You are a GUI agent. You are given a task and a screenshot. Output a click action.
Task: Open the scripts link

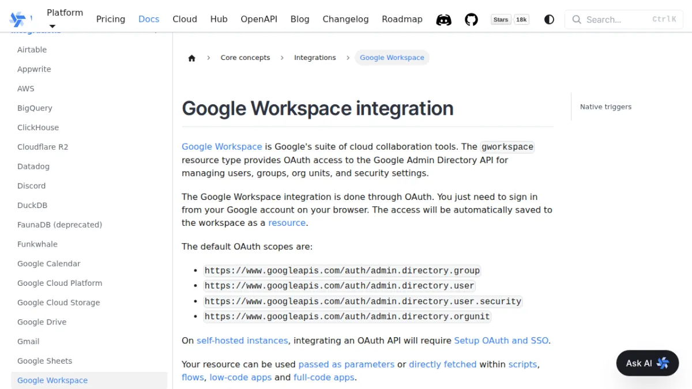[522, 364]
